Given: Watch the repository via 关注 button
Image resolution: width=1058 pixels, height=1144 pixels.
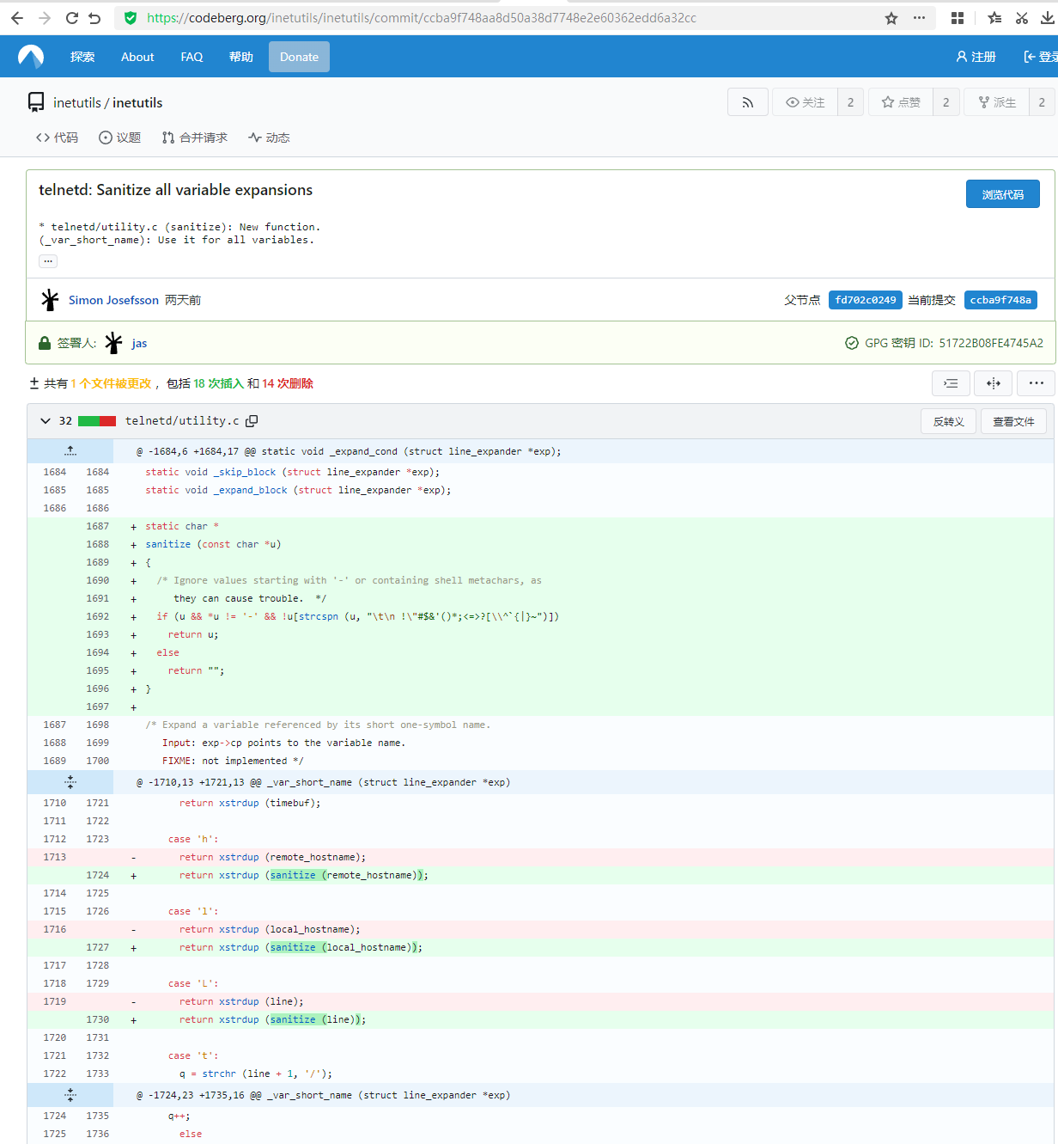Looking at the screenshot, I should pos(805,102).
